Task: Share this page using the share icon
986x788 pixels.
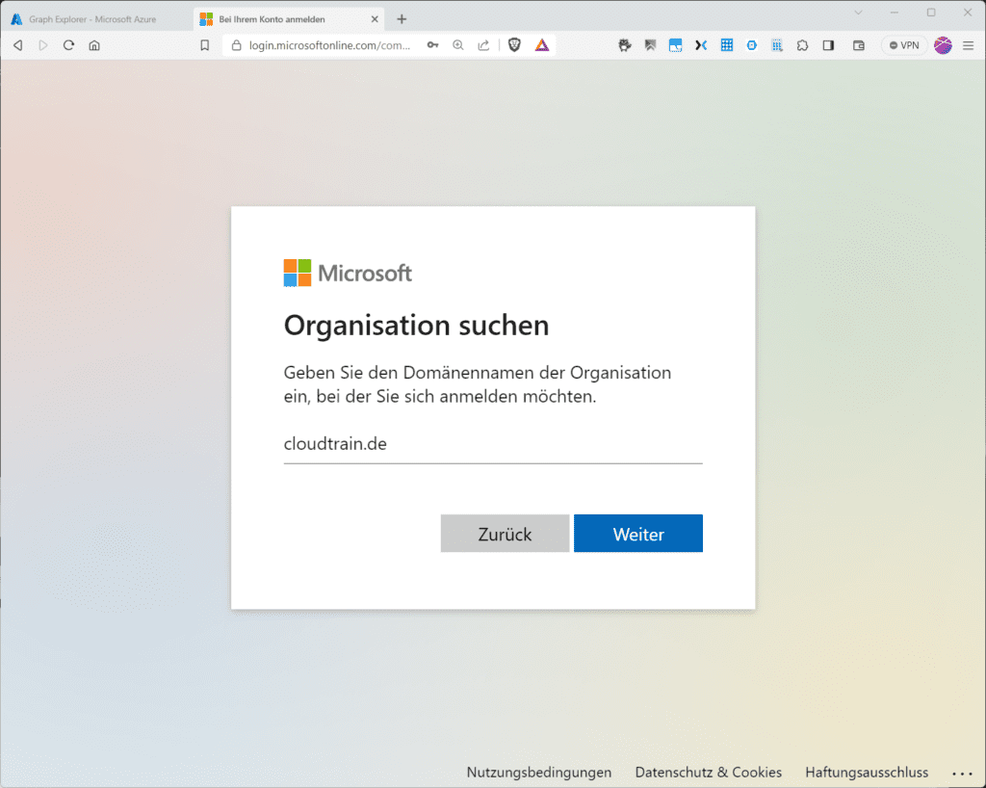Action: (x=483, y=45)
